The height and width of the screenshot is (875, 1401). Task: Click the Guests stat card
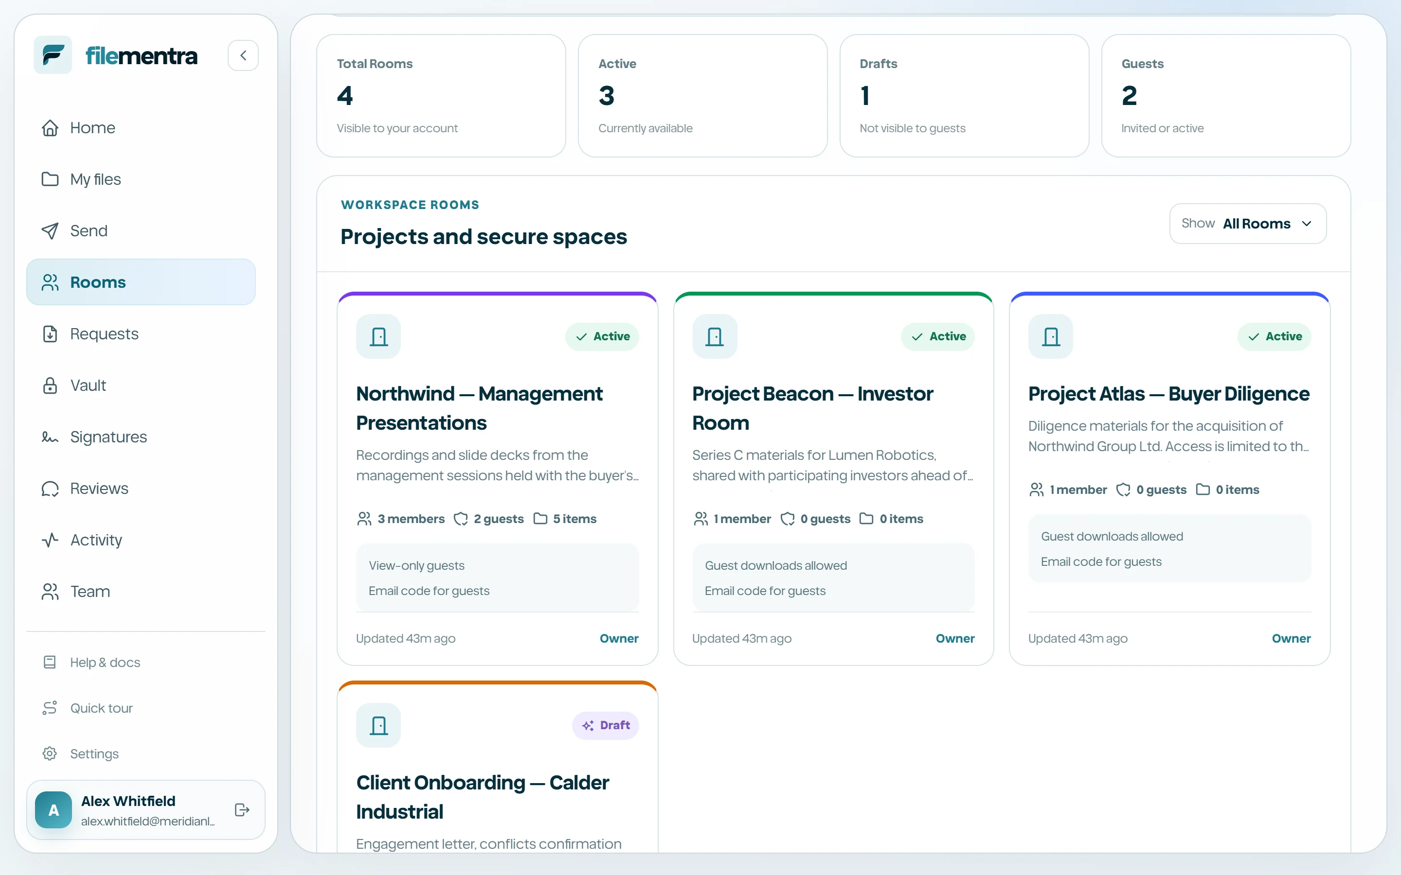click(x=1226, y=95)
